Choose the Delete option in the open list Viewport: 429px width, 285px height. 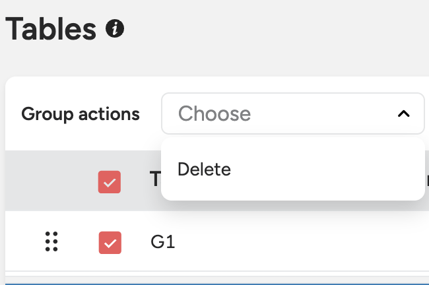pyautogui.click(x=205, y=170)
